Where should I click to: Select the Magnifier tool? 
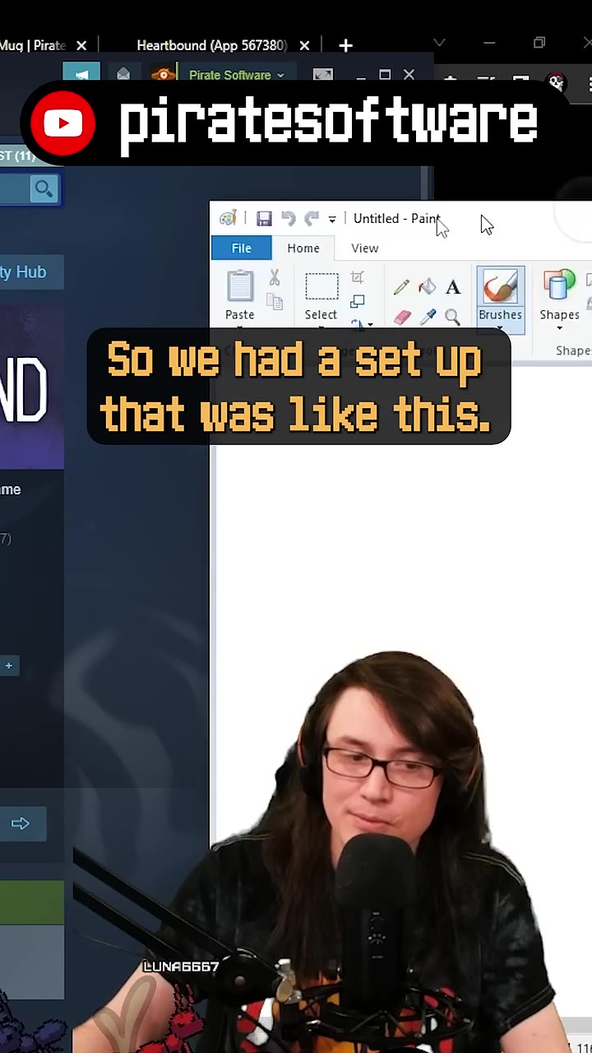pos(452,317)
